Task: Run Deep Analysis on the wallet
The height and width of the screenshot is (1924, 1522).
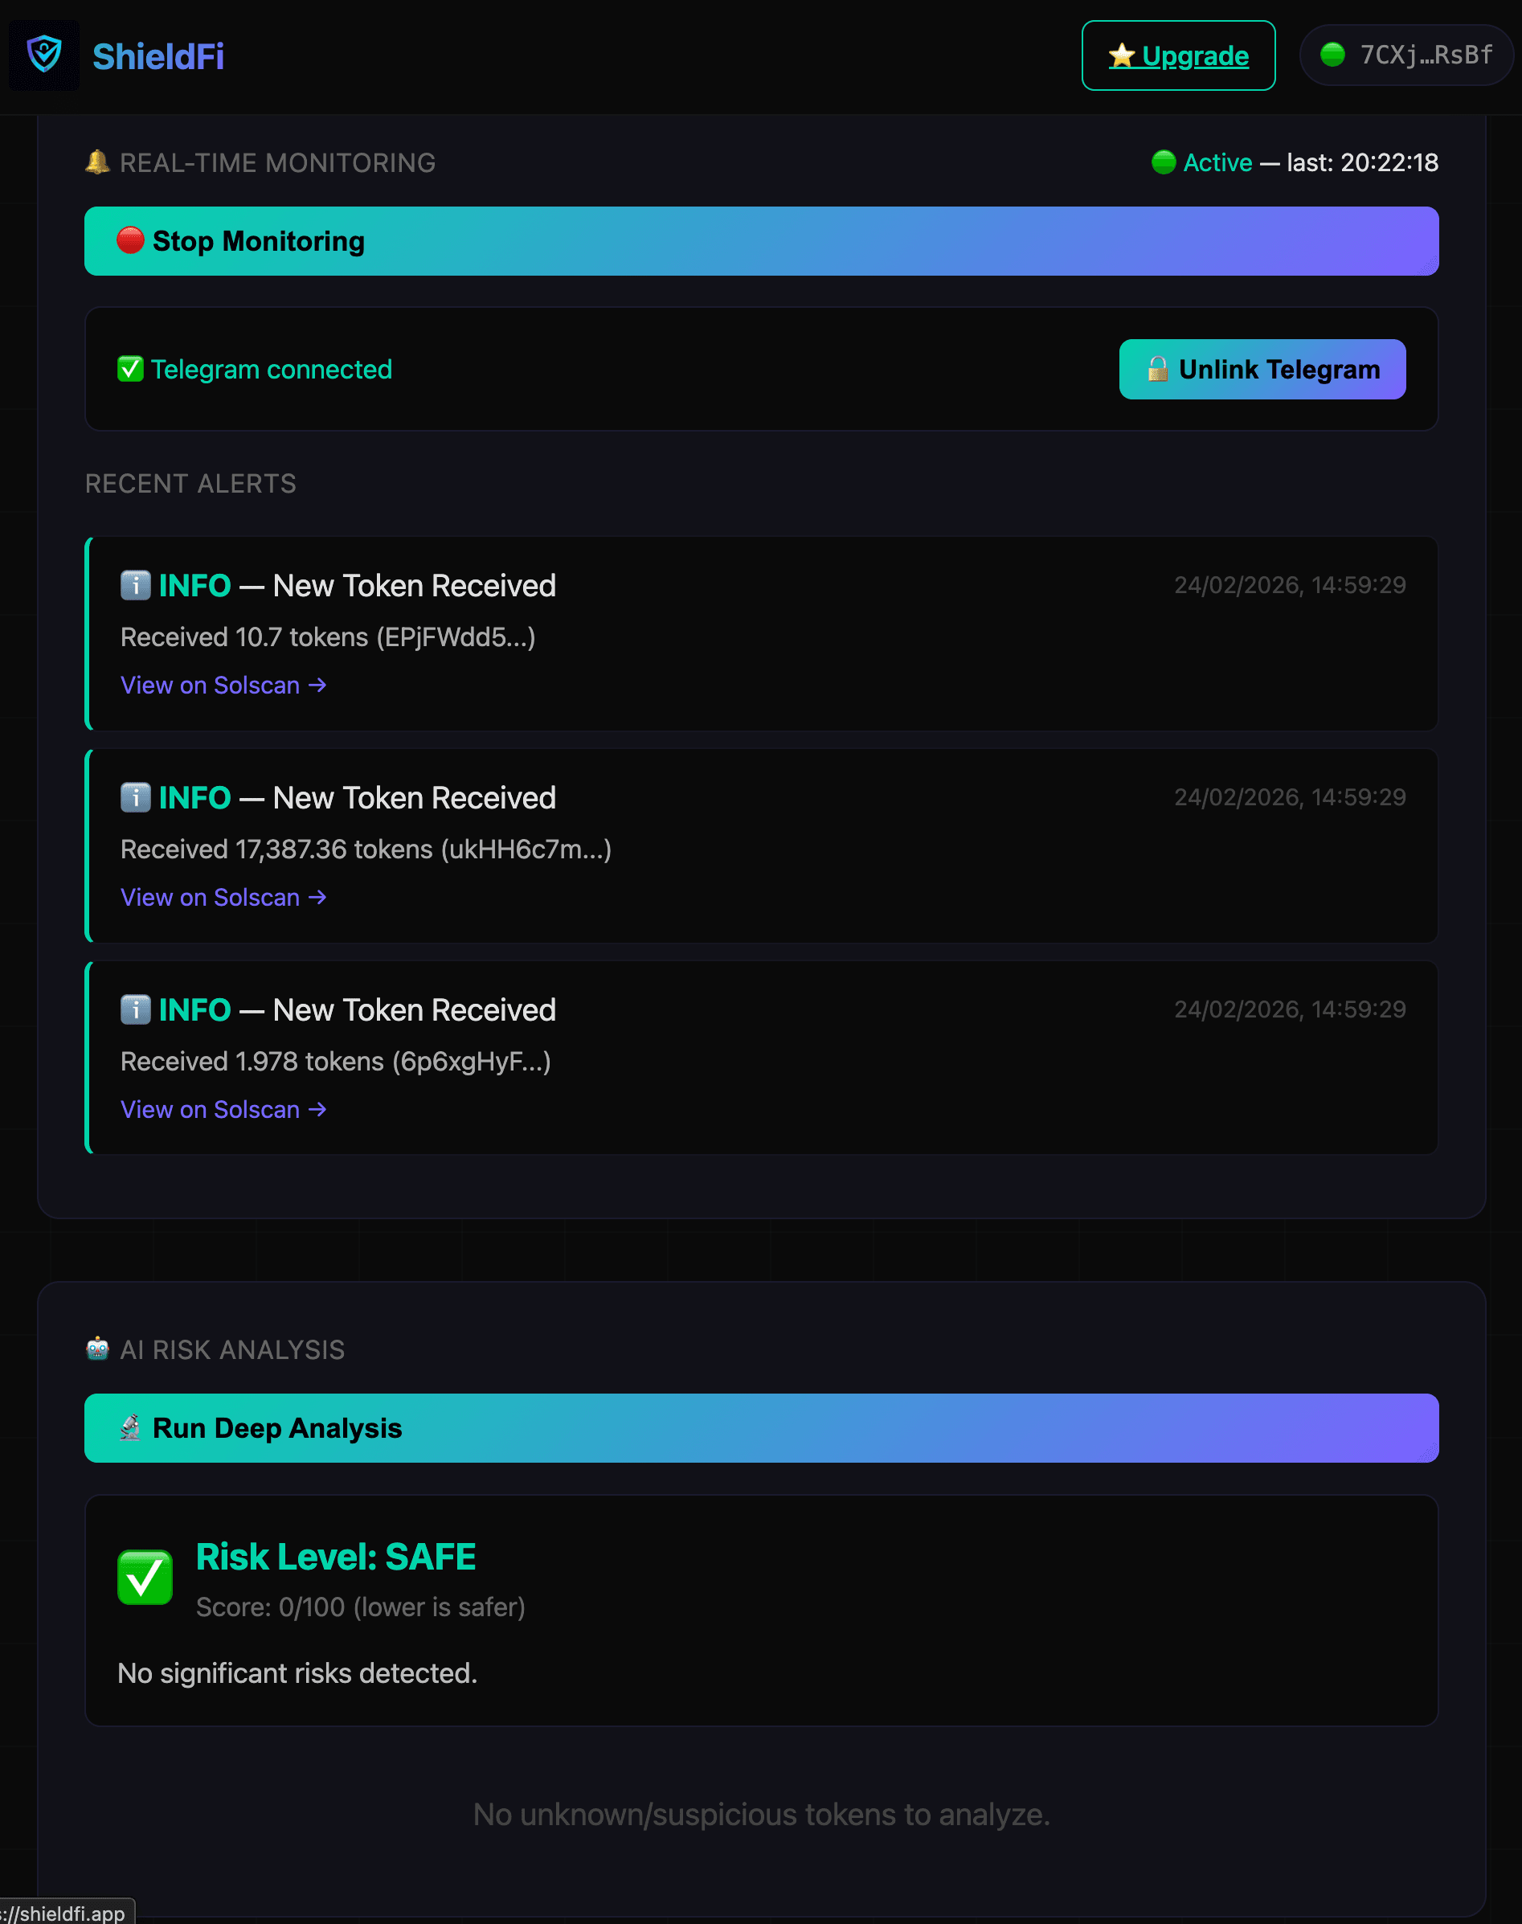Action: pos(760,1427)
